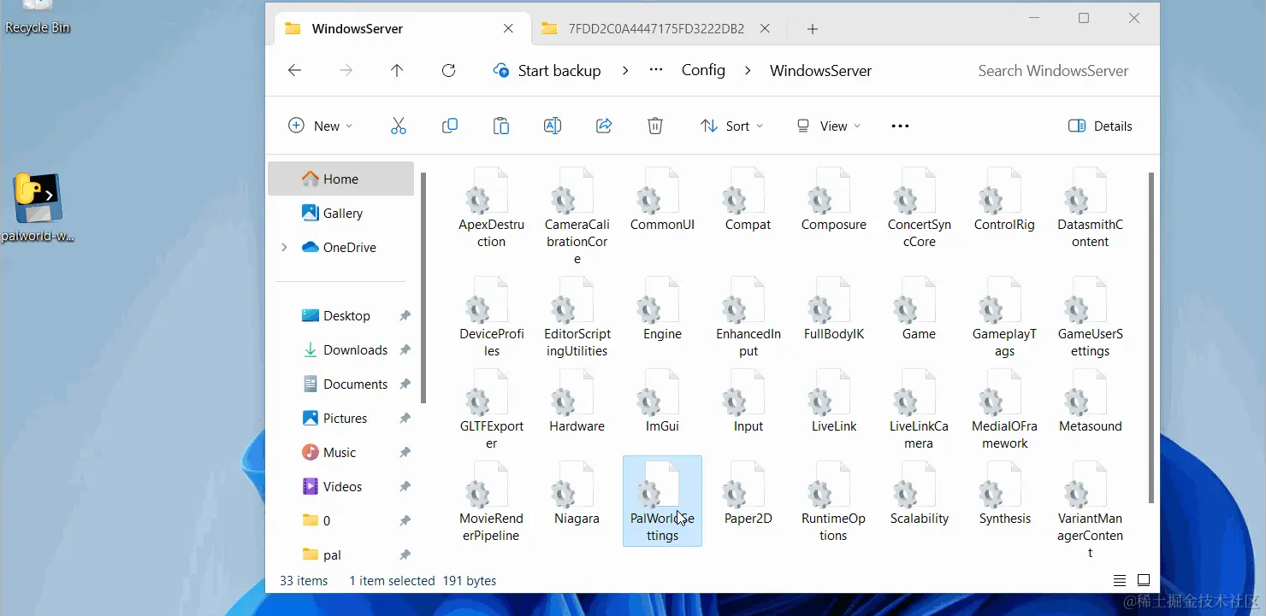
Task: Select the Metasound config file
Action: tap(1091, 402)
